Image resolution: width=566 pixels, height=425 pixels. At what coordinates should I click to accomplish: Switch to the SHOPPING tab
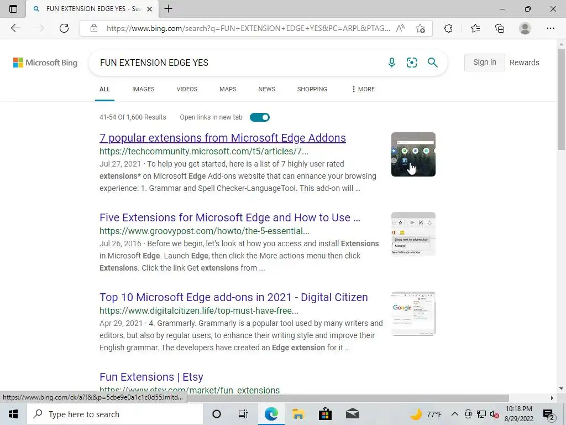click(x=312, y=89)
